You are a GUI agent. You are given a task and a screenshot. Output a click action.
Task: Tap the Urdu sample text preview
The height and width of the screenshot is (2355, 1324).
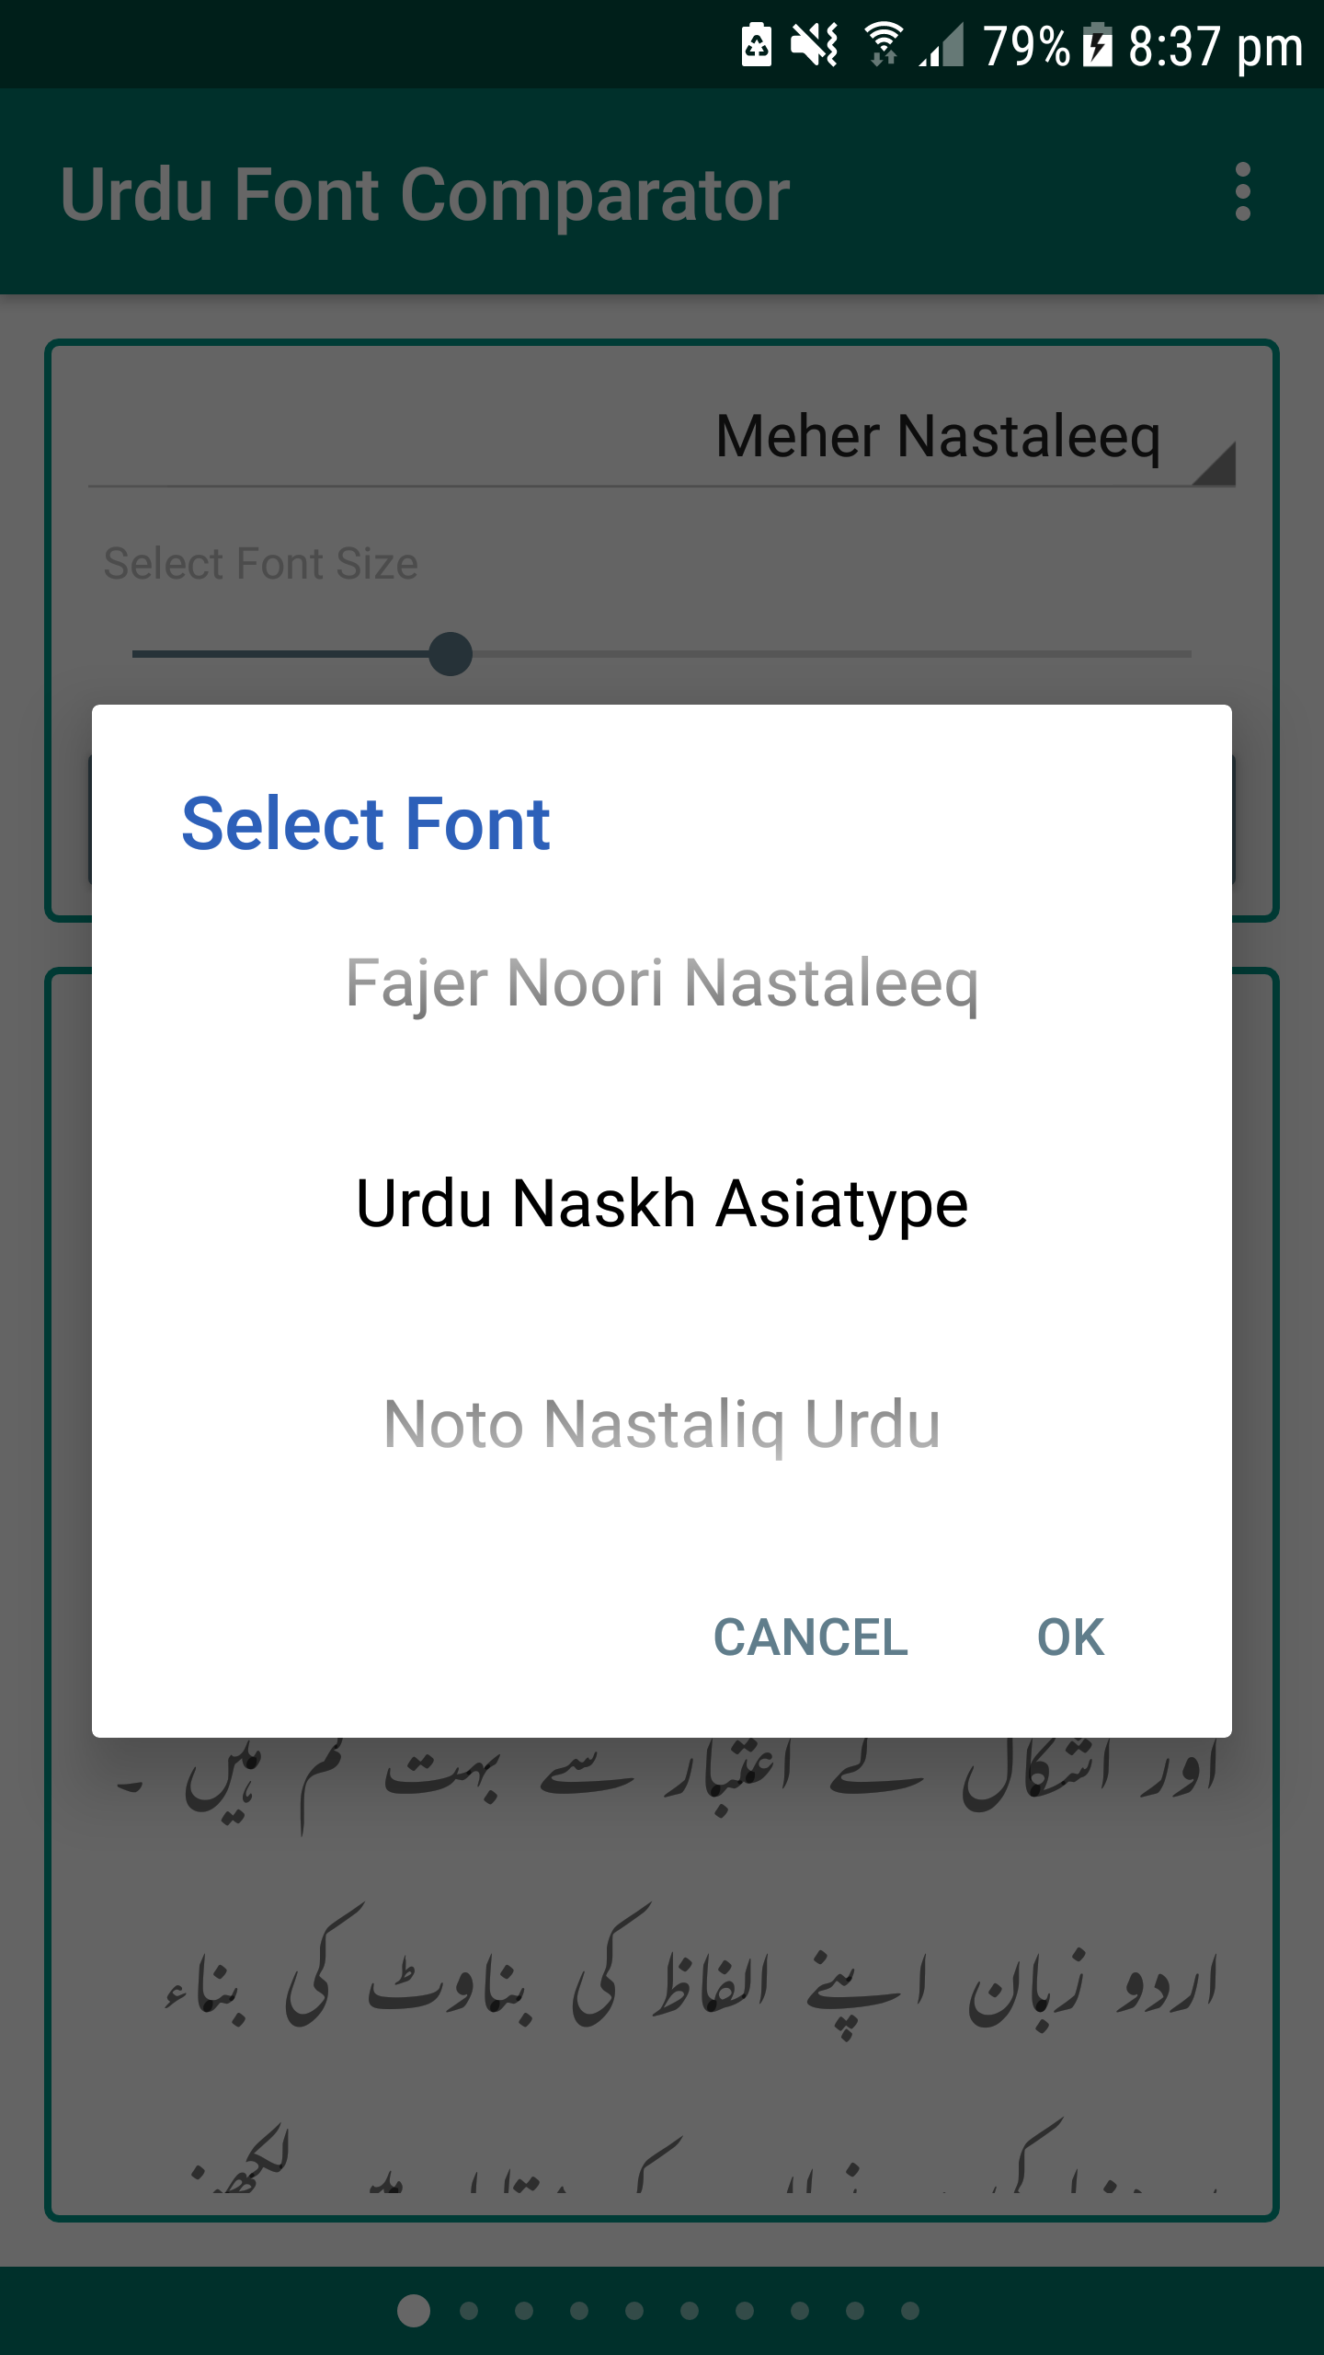pyautogui.click(x=662, y=1969)
